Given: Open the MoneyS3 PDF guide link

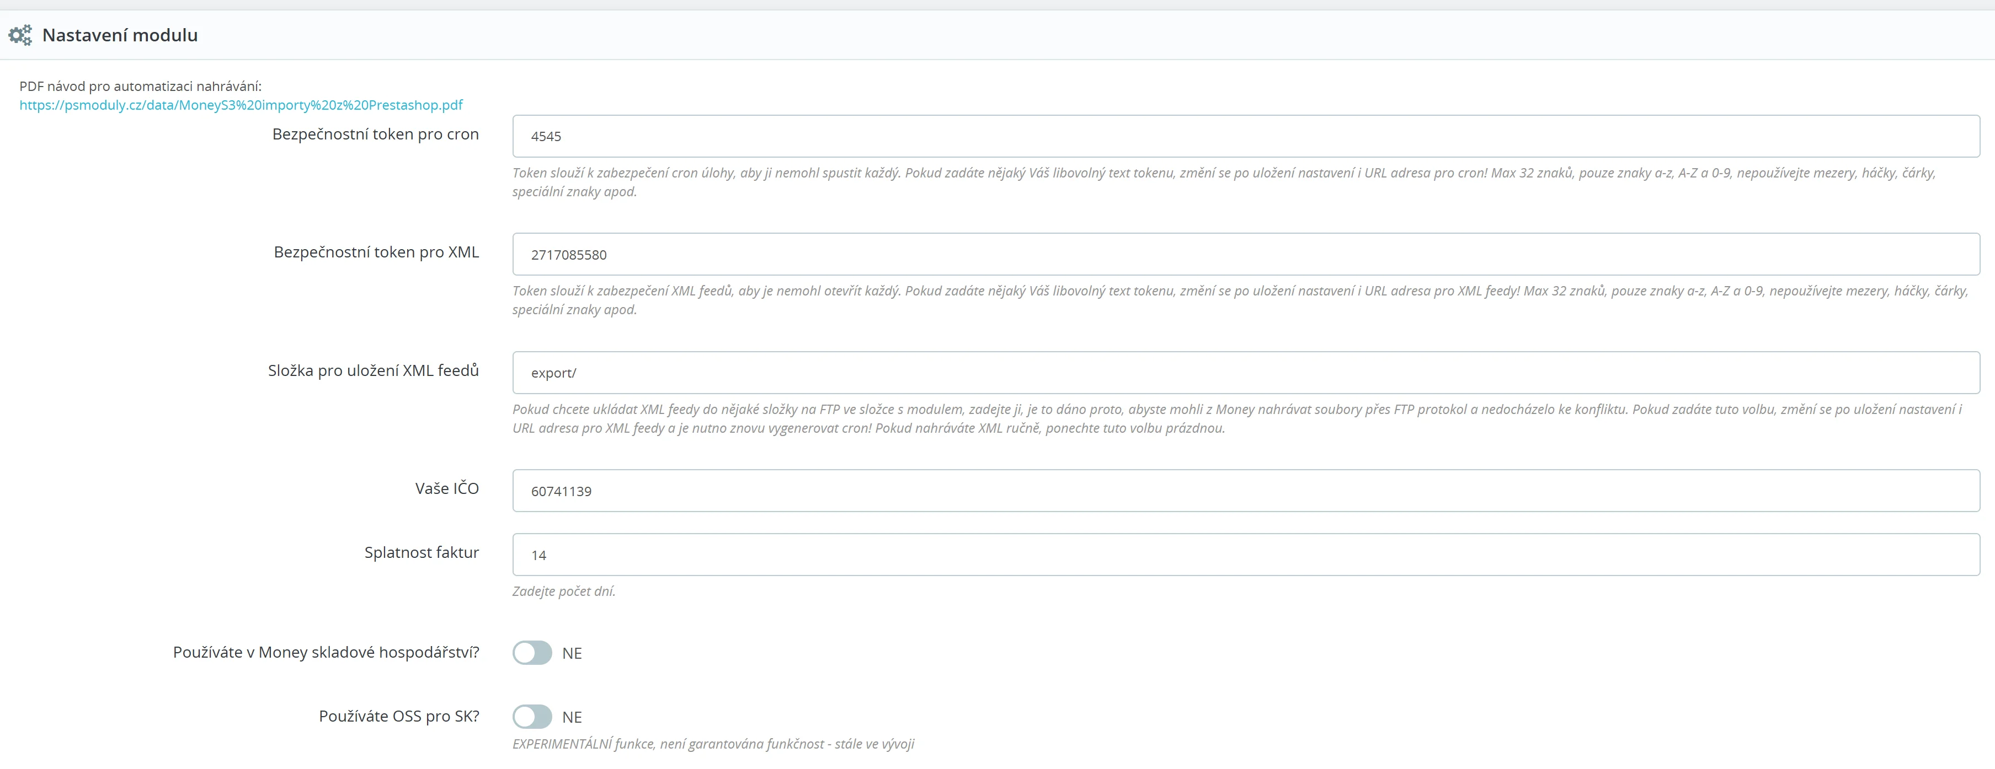Looking at the screenshot, I should pos(241,105).
